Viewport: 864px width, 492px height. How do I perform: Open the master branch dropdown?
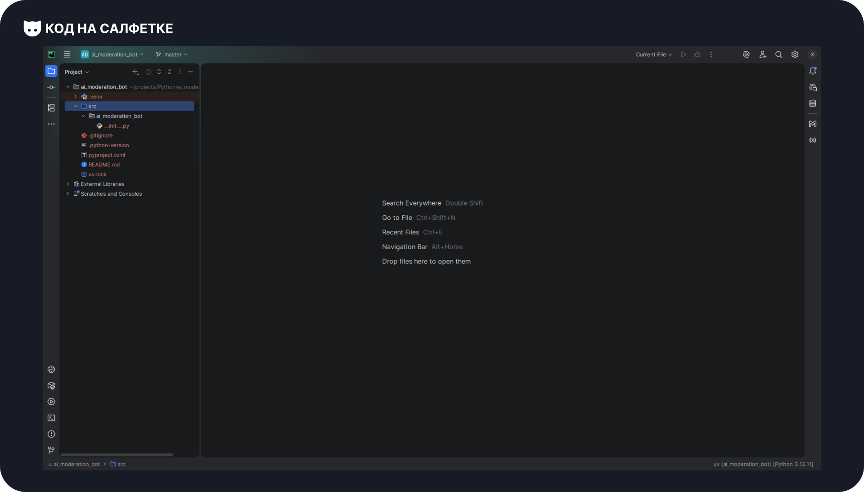(172, 54)
